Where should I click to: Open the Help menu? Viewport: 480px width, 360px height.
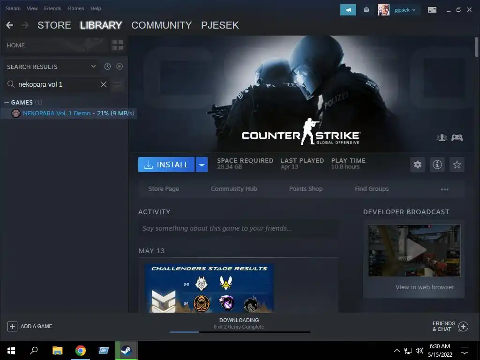coord(96,8)
